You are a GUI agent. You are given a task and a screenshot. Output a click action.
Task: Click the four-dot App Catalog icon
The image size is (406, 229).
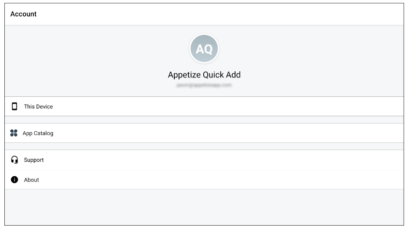(x=14, y=133)
